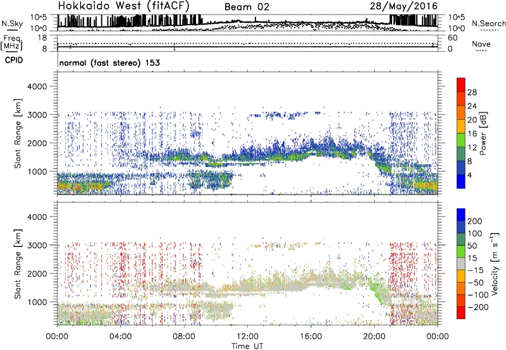Click the "N.Sky" legend label
506x350 pixels.
point(12,23)
